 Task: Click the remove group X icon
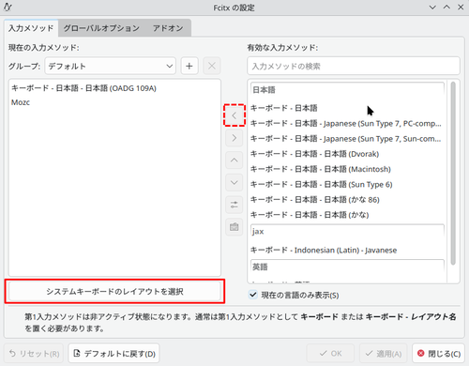click(212, 66)
